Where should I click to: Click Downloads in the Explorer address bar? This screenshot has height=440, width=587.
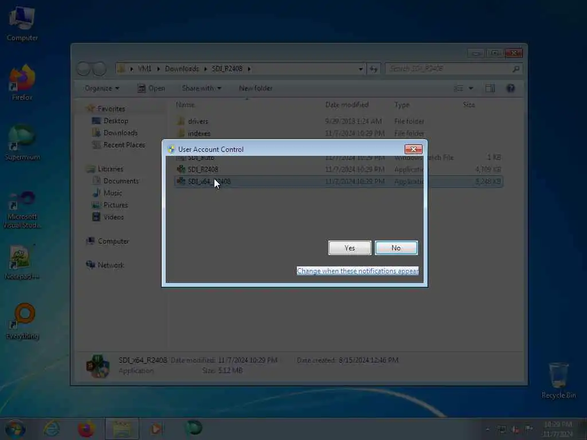click(x=182, y=69)
